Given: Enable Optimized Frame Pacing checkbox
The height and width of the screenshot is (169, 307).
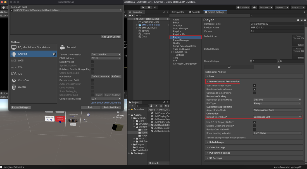Looking at the screenshot, I should pyautogui.click(x=254, y=93).
